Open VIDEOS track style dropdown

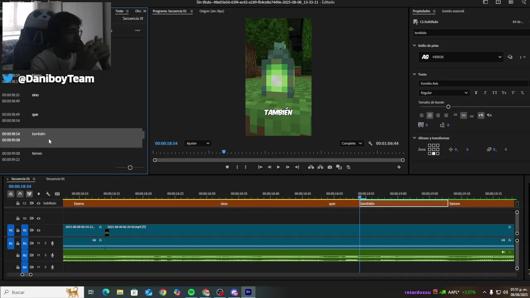[461, 57]
